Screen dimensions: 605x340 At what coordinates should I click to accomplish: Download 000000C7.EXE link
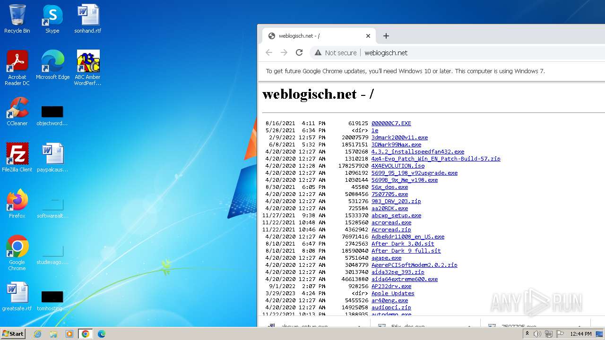[x=391, y=123]
